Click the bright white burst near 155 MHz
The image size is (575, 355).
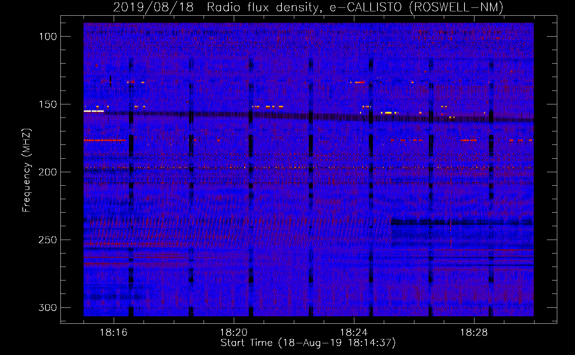[x=94, y=111]
